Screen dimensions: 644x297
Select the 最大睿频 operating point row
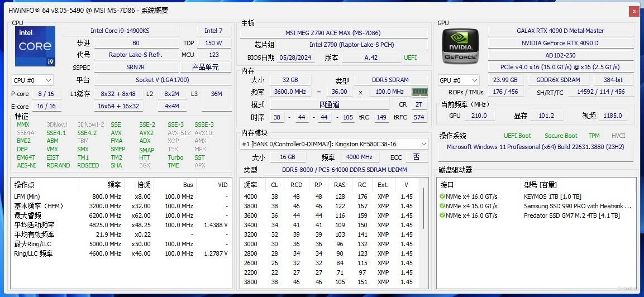[121, 215]
